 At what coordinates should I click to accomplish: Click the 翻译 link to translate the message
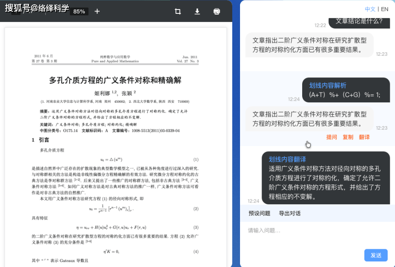[364, 137]
